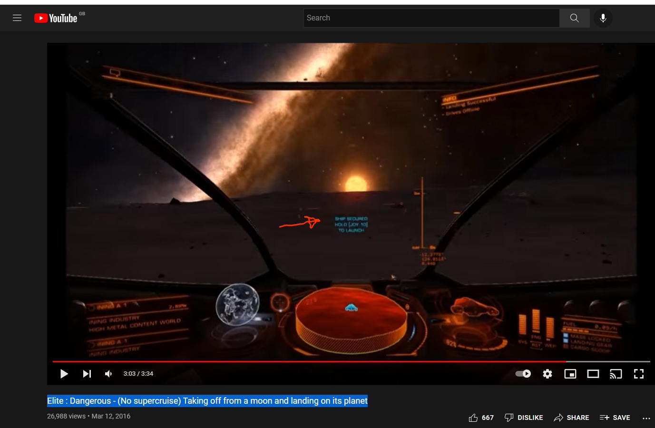The image size is (655, 428).
Task: Open the more actions three-dot menu
Action: (x=646, y=418)
